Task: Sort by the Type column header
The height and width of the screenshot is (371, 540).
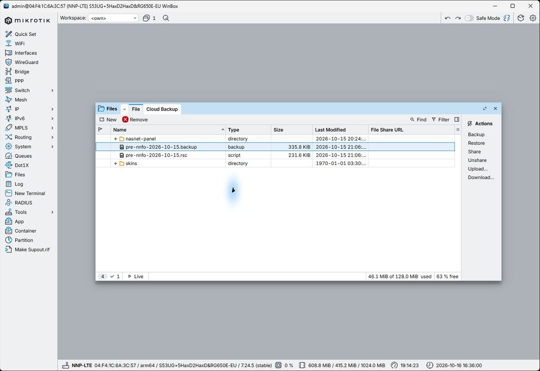Action: [248, 130]
